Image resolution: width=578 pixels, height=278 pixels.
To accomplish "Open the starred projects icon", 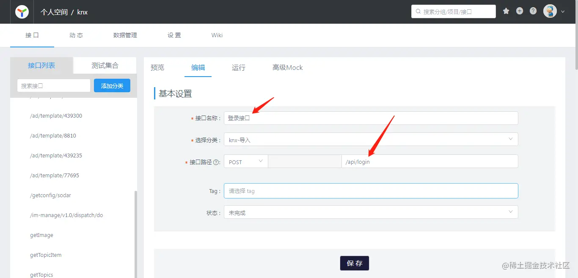I will (506, 11).
